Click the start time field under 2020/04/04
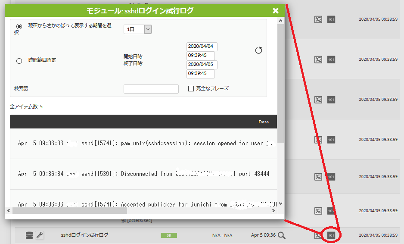The image size is (404, 244). pyautogui.click(x=200, y=56)
